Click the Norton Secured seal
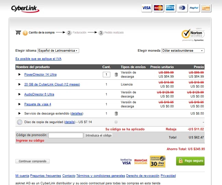 pos(193,35)
